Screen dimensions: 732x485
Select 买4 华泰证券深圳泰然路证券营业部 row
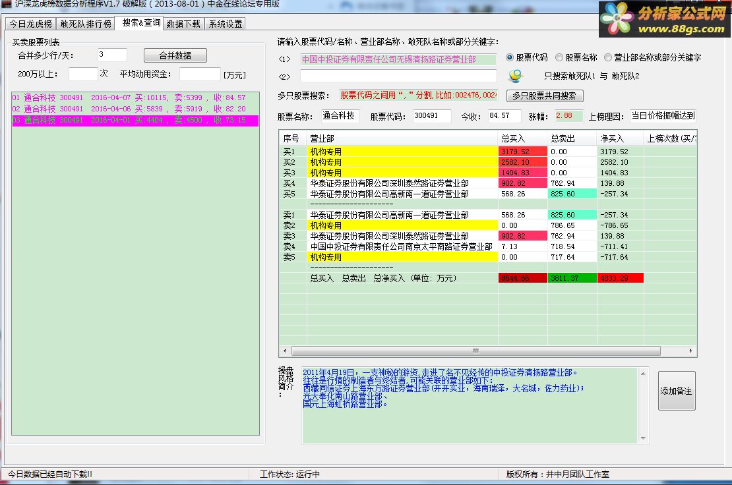(488, 183)
